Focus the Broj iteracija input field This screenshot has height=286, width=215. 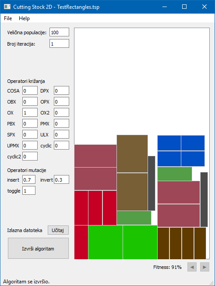pyautogui.click(x=60, y=43)
